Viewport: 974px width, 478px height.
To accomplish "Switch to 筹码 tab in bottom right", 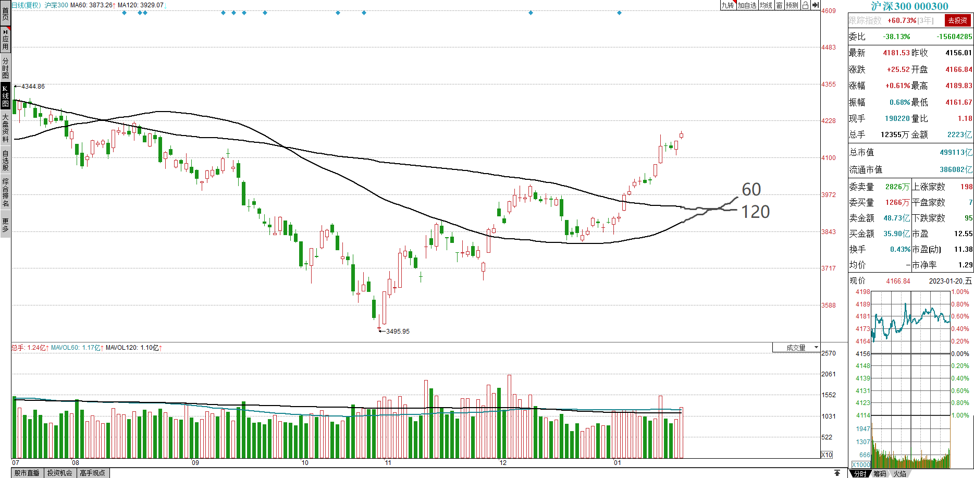I will point(880,473).
